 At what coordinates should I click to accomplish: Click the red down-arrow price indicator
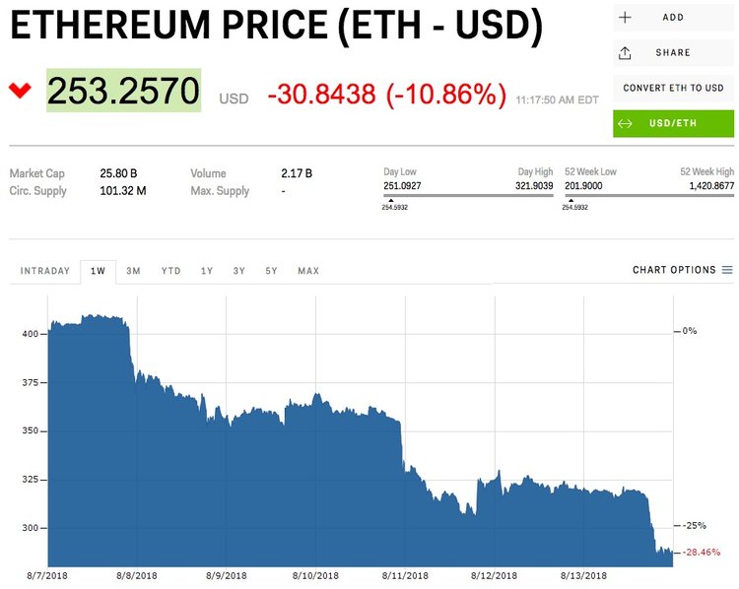click(x=20, y=90)
